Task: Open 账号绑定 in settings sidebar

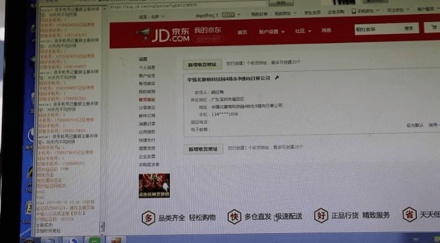Action: tap(147, 83)
